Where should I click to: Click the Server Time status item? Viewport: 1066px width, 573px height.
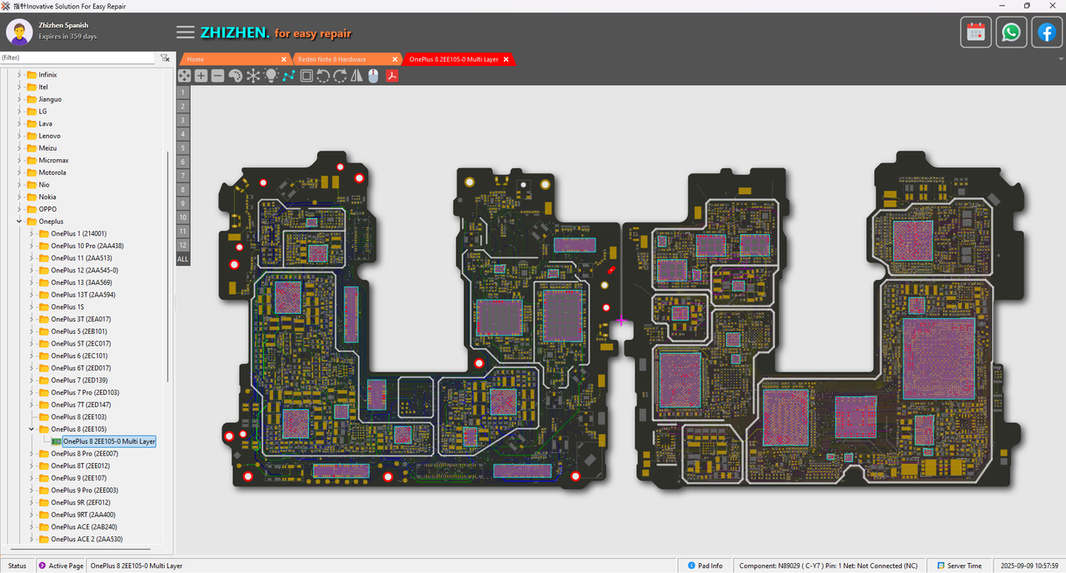(959, 566)
